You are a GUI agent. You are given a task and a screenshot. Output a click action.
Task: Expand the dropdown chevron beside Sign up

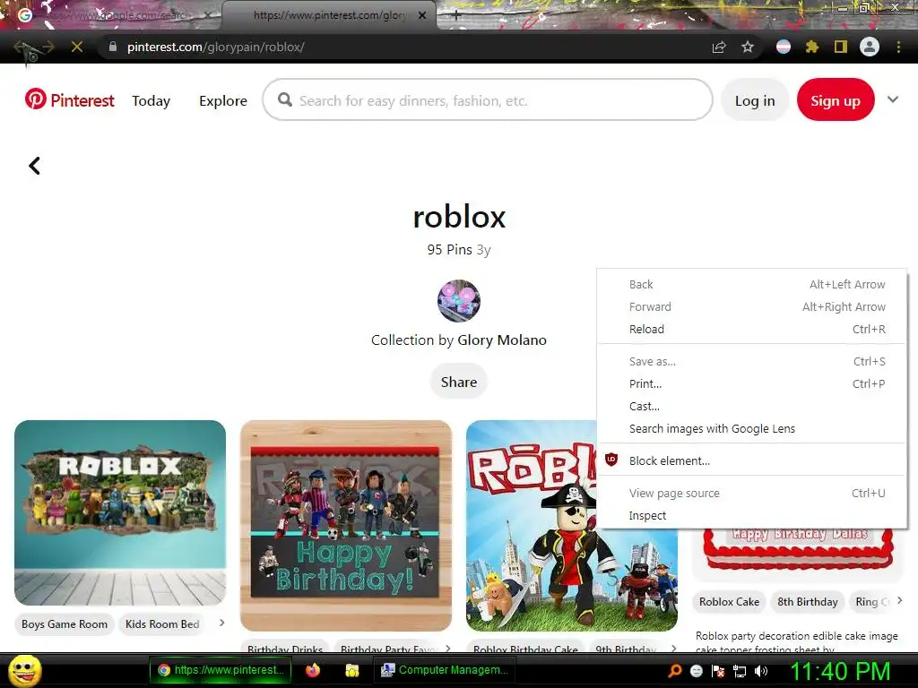tap(893, 99)
